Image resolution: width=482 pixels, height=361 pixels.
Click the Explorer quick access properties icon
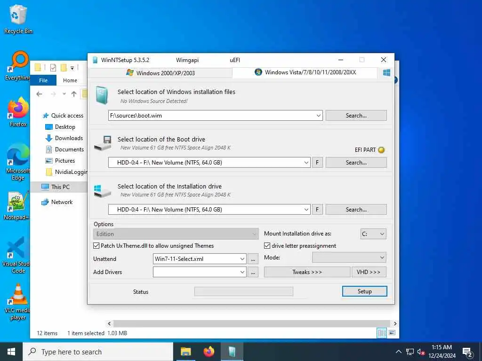53,68
